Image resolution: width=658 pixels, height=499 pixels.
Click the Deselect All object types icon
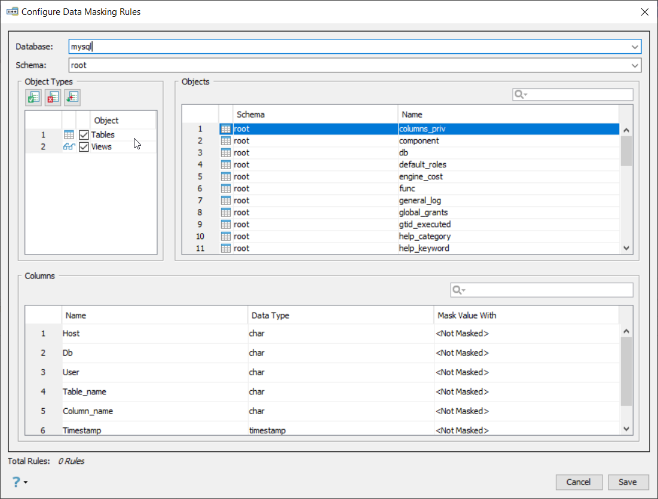53,97
